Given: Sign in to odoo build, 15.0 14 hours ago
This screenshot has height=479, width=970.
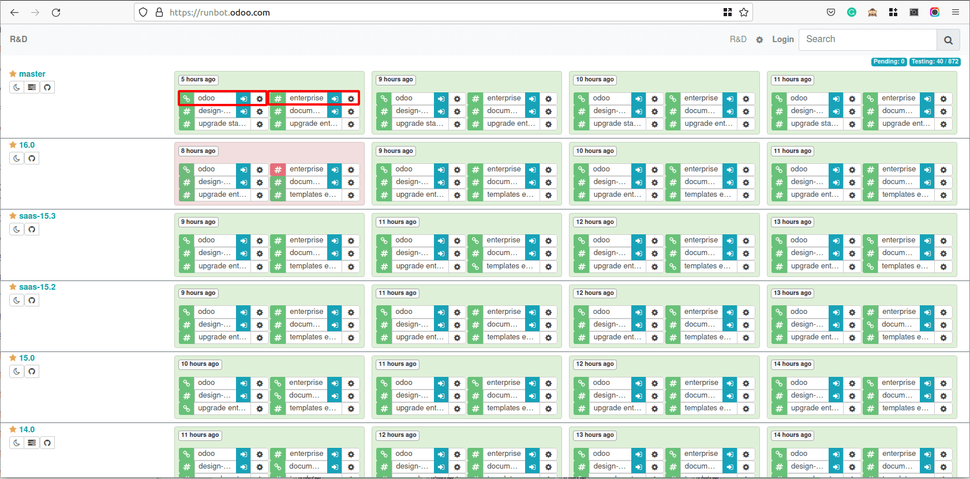Looking at the screenshot, I should point(836,383).
